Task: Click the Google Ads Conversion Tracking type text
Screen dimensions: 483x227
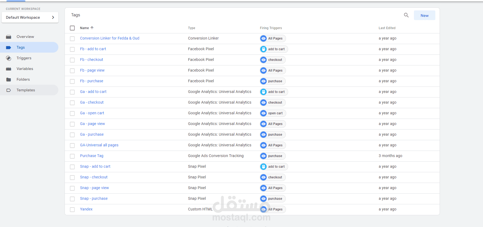Action: click(x=216, y=156)
